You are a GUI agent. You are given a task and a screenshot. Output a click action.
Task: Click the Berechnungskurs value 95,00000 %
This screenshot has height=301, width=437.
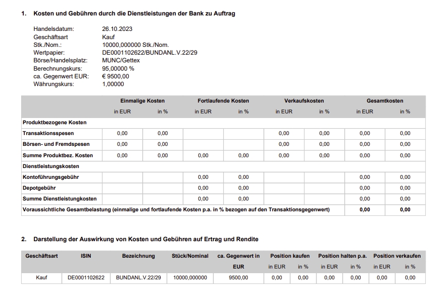click(118, 69)
